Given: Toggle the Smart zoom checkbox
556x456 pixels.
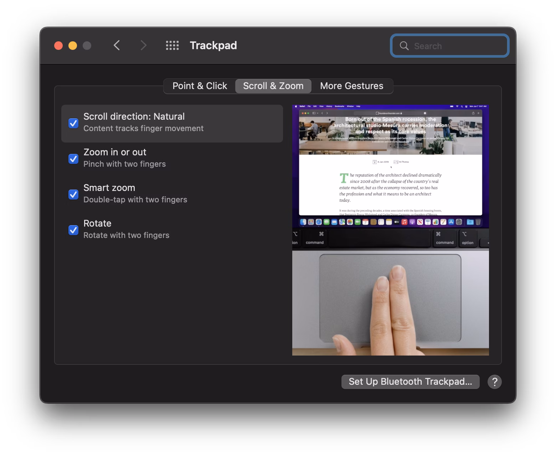Looking at the screenshot, I should click(x=73, y=195).
